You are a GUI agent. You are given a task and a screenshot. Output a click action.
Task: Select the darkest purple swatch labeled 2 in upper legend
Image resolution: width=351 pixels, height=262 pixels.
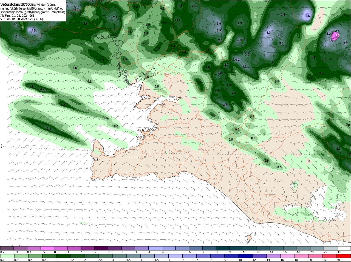pyautogui.click(x=102, y=248)
